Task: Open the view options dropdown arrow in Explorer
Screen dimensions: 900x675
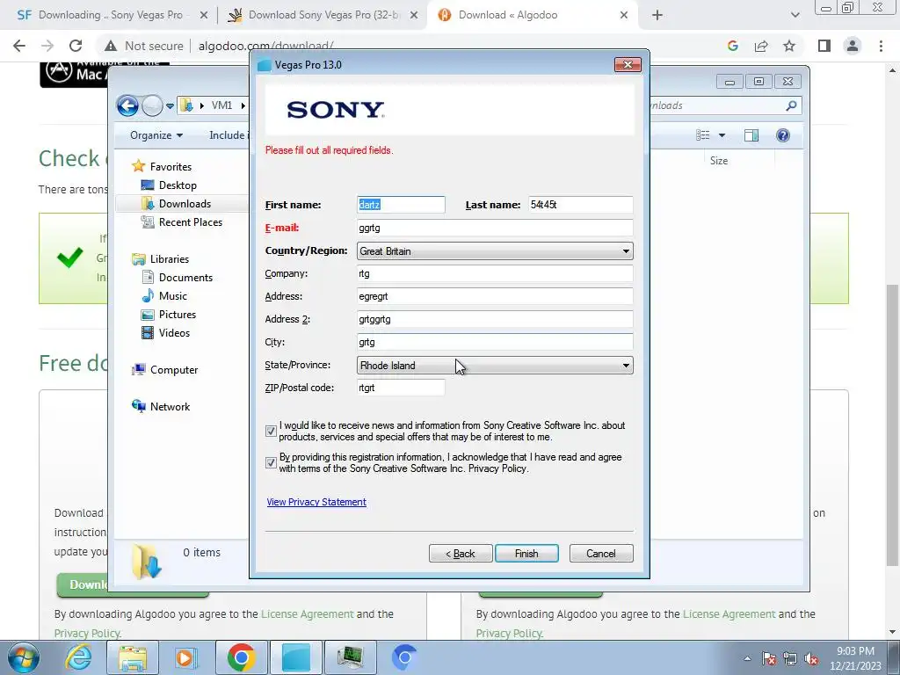Action: (x=722, y=135)
